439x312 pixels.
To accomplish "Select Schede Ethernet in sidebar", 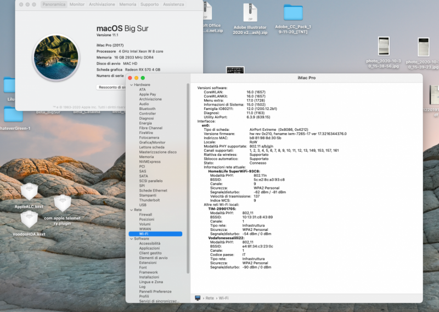I will (153, 190).
